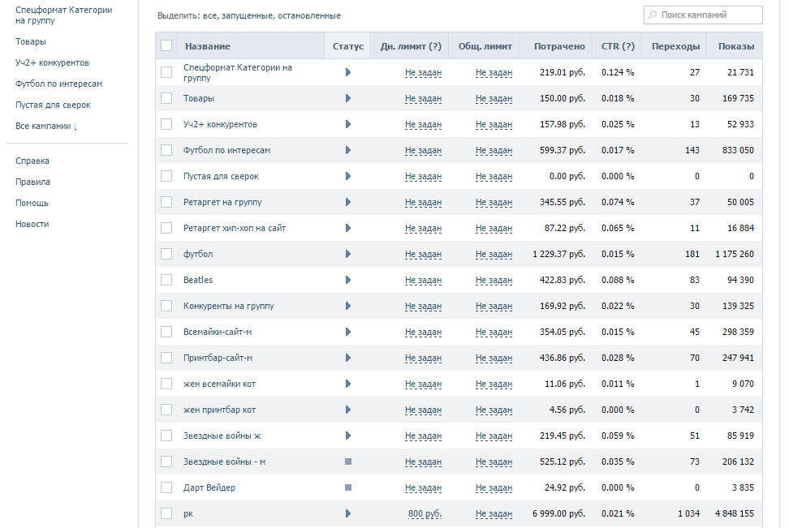Viewport: 789px width, 528px height.
Task: Focus the Поиск кампаний search field
Action: click(x=708, y=15)
